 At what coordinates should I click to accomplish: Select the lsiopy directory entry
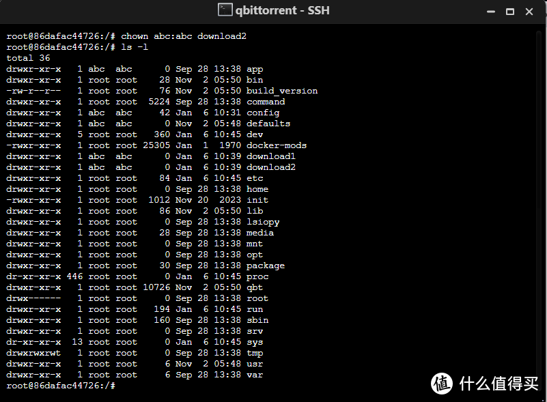[264, 221]
